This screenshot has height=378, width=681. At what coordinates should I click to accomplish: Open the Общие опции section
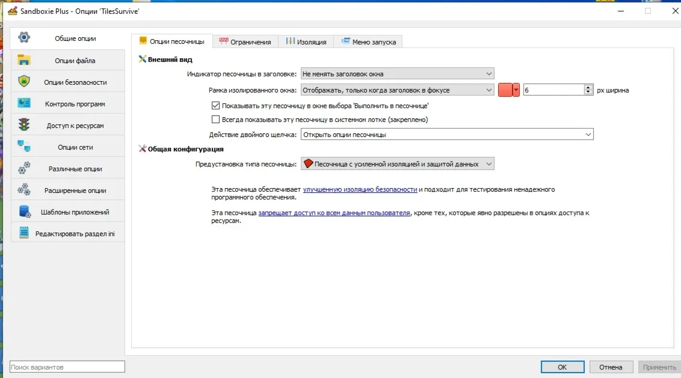coord(68,38)
